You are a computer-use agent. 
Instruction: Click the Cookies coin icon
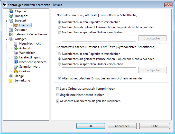(x=16, y=71)
